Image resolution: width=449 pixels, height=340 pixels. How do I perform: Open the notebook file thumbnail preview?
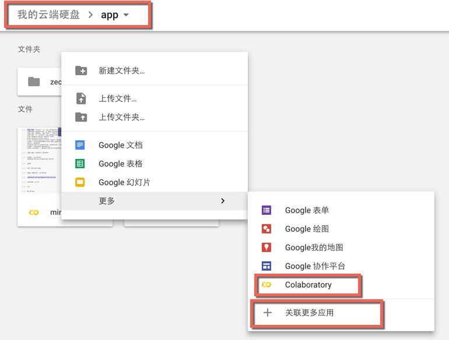pyautogui.click(x=40, y=161)
